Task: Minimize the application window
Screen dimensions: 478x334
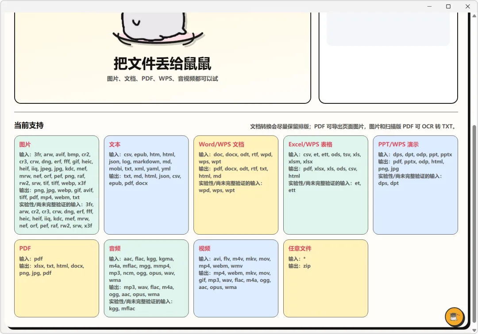Action: click(x=429, y=6)
